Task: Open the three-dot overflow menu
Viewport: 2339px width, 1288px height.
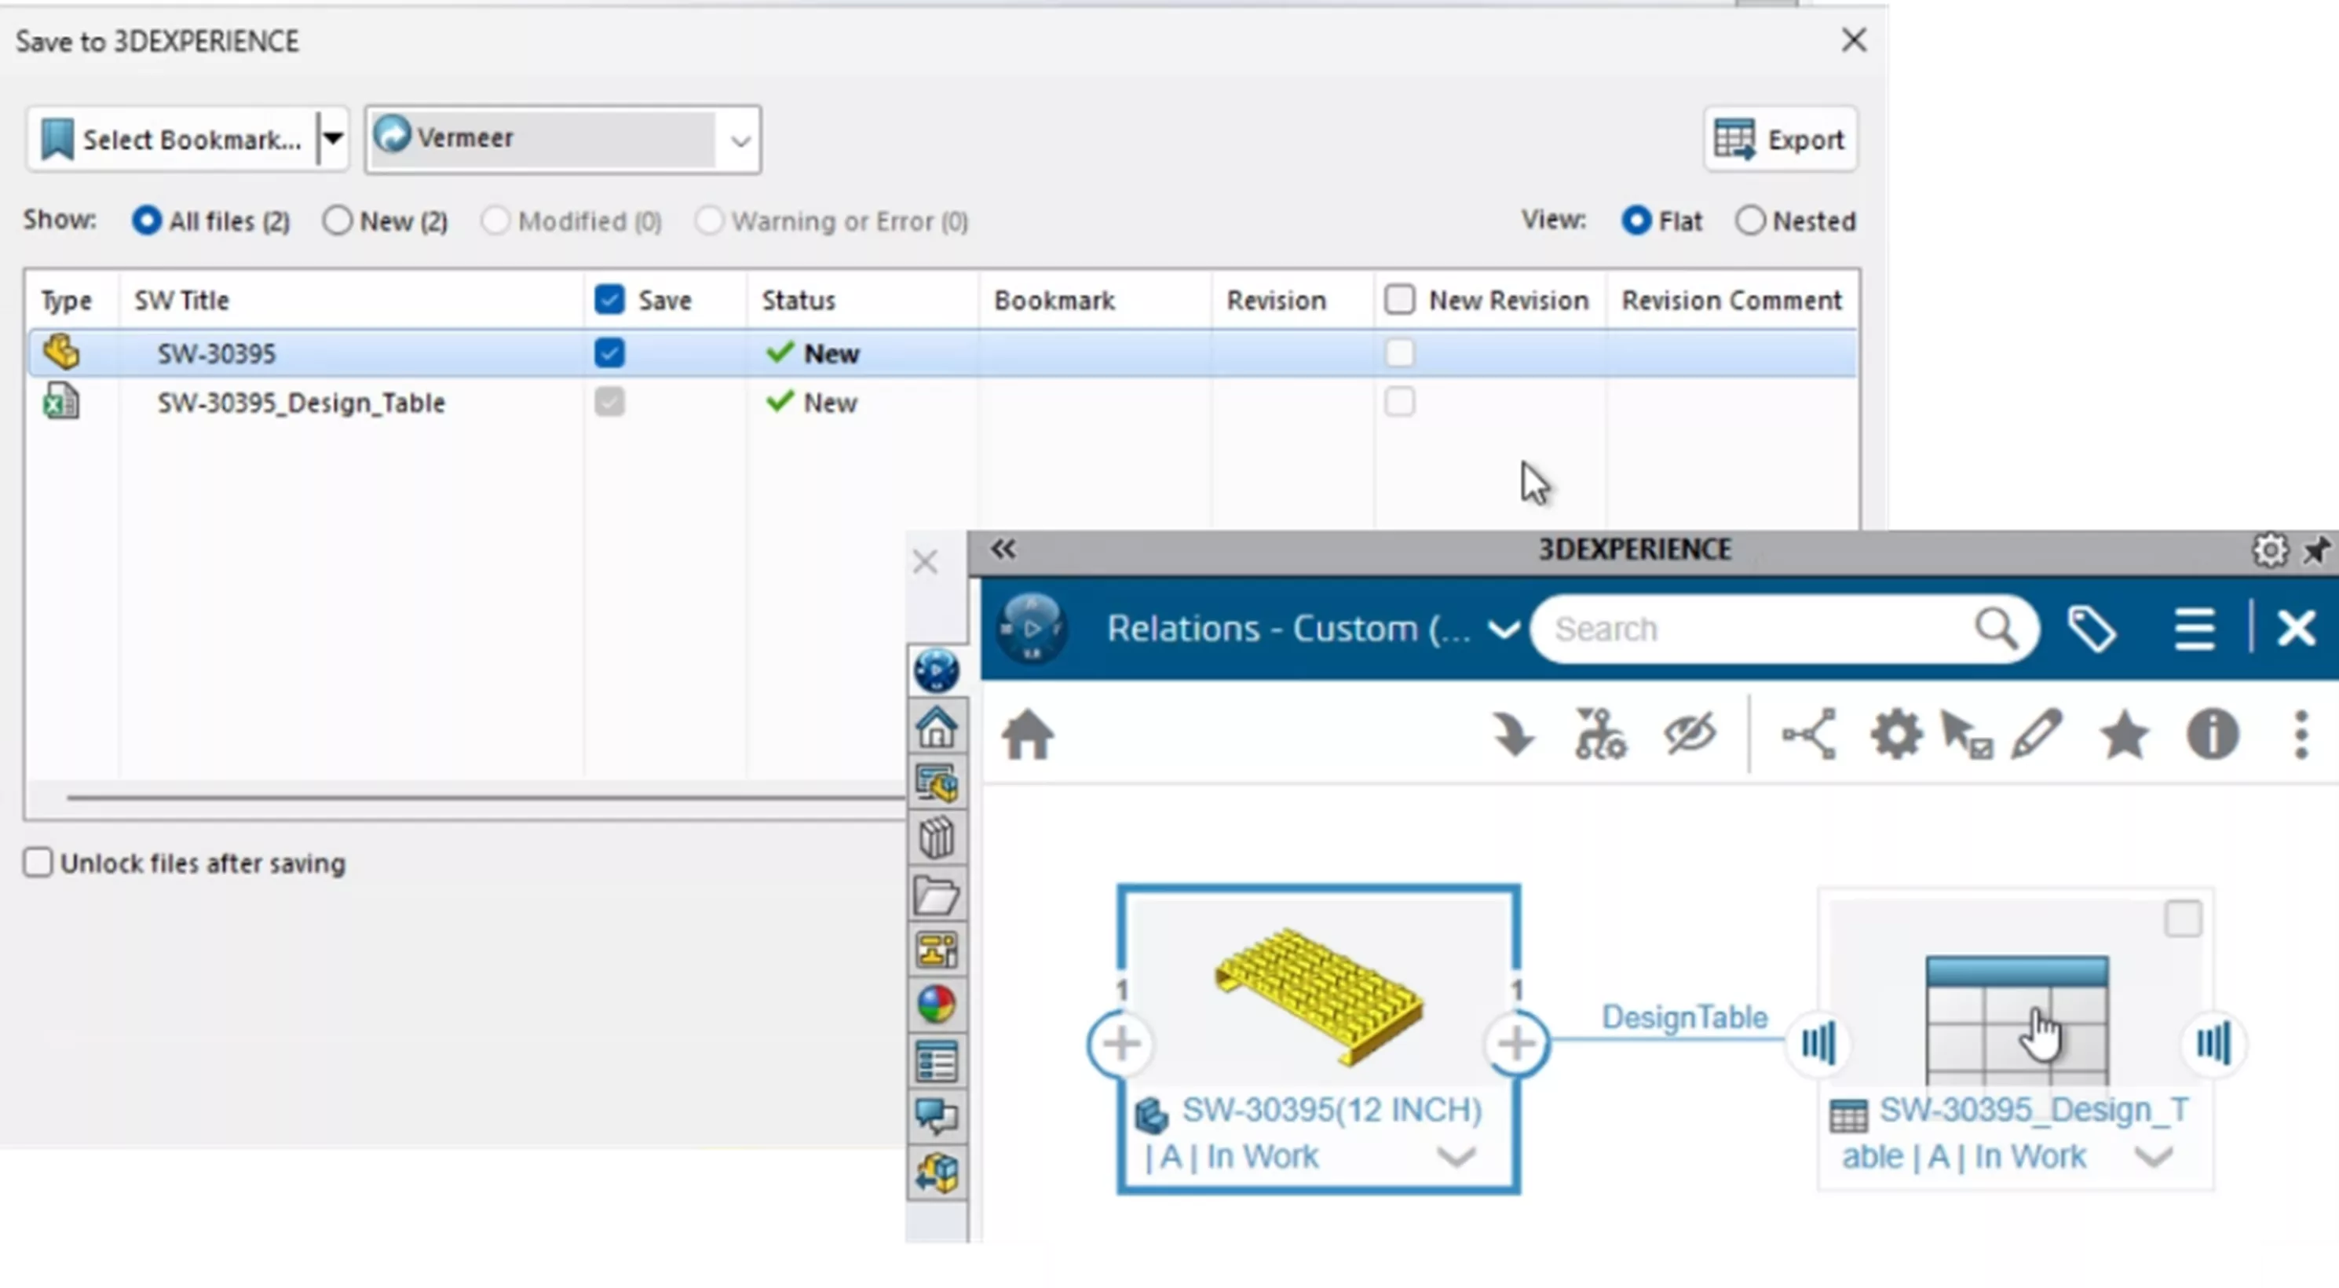Action: [x=2301, y=736]
